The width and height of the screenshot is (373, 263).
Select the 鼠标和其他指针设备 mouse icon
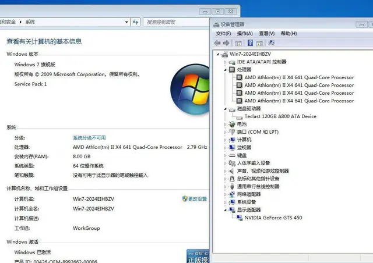[232, 179]
